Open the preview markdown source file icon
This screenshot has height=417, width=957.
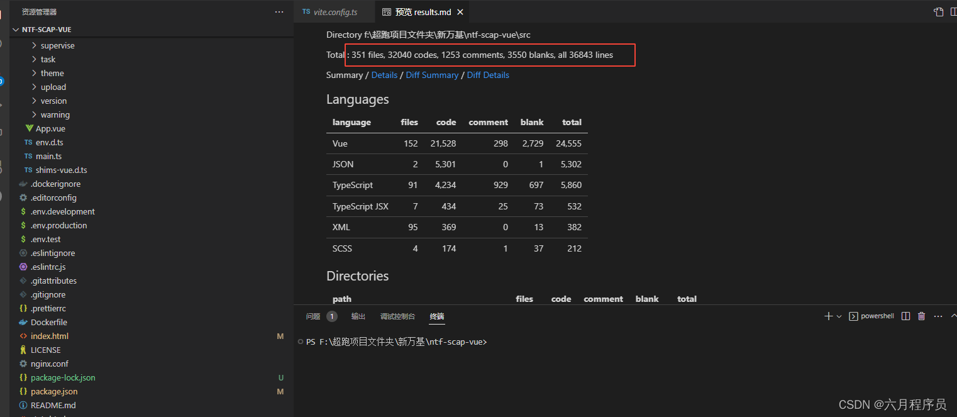[x=938, y=11]
